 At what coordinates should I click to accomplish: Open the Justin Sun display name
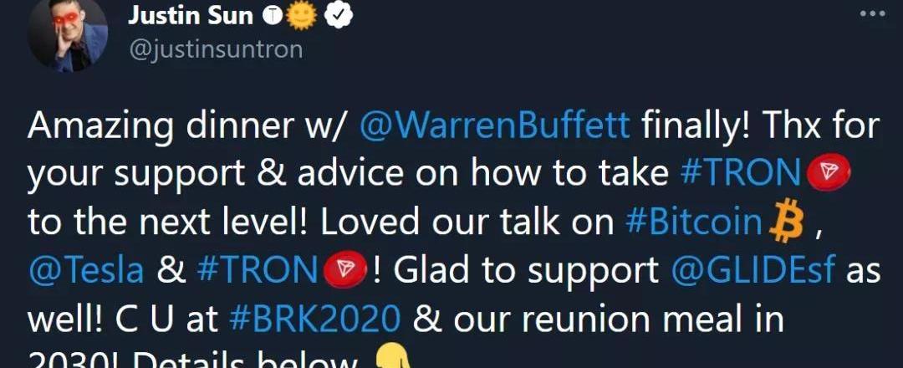190,16
